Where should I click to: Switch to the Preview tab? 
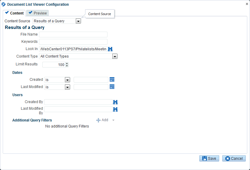37,13
